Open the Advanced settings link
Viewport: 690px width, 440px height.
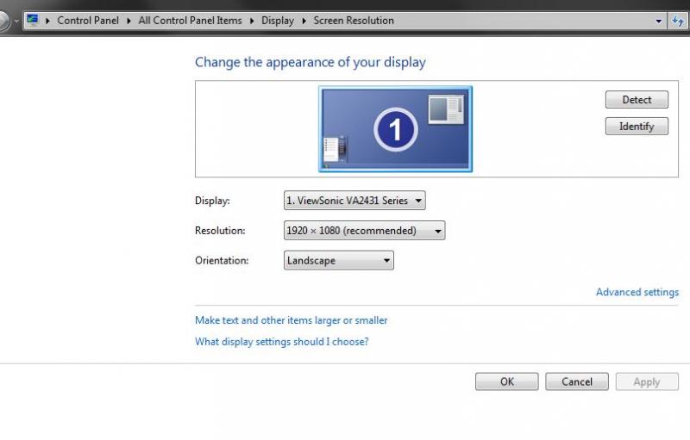point(637,292)
